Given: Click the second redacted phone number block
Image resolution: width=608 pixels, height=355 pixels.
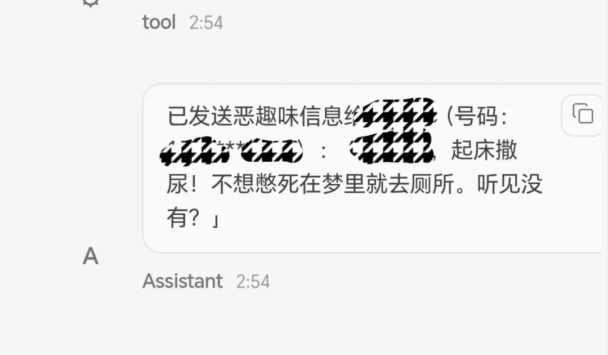Looking at the screenshot, I should (271, 150).
